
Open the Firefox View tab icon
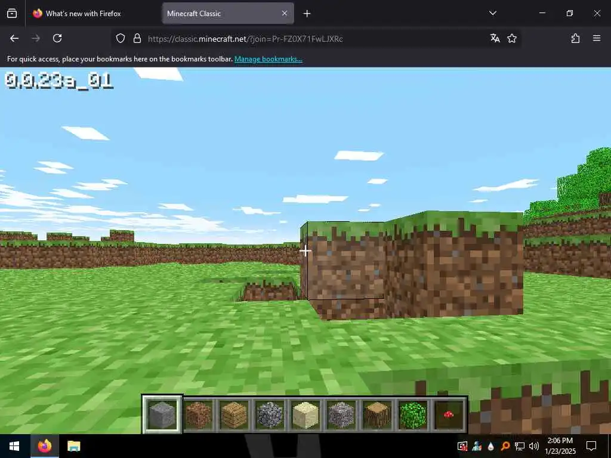(12, 13)
